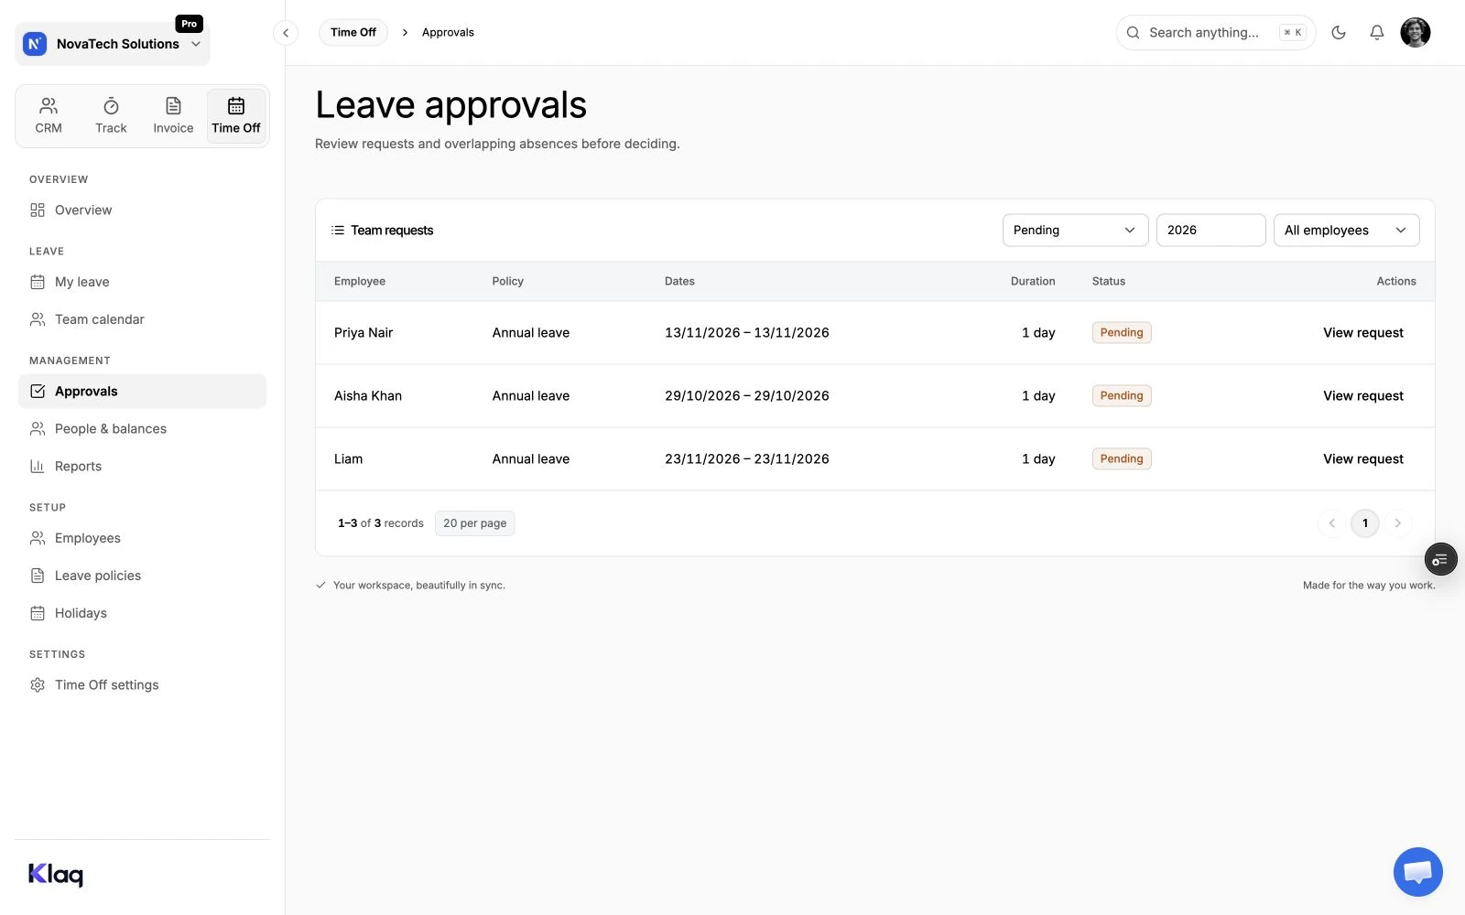The width and height of the screenshot is (1465, 915).
Task: Select page 1 in pagination
Action: pos(1365,523)
